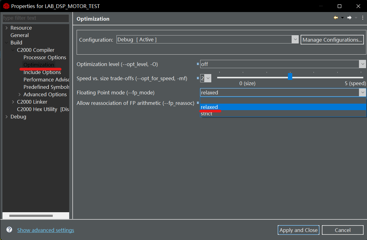Click the red cube app icon in title bar
The height and width of the screenshot is (240, 367).
click(x=6, y=6)
